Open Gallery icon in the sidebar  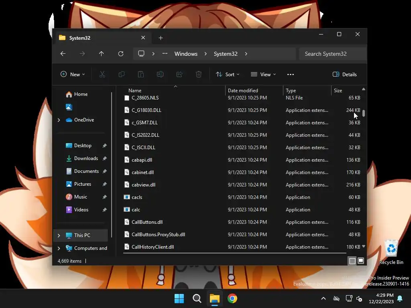click(x=69, y=107)
